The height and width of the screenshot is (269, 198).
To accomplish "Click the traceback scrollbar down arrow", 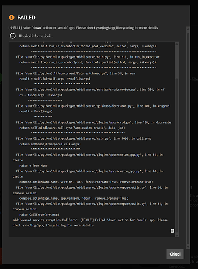I will click(x=177, y=235).
